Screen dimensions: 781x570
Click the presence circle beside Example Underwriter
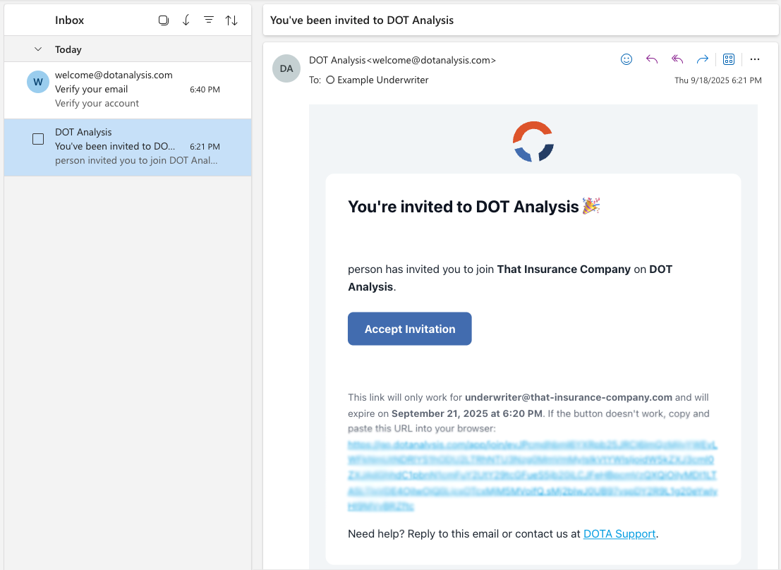point(330,80)
